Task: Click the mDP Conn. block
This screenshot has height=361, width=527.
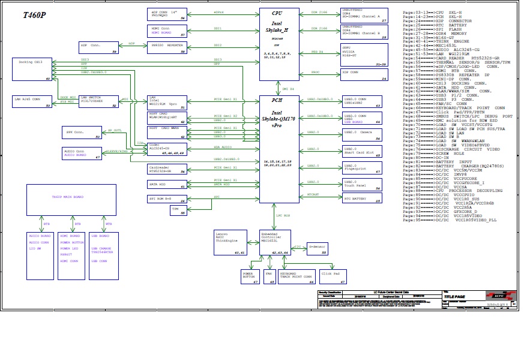Action: click(x=99, y=47)
